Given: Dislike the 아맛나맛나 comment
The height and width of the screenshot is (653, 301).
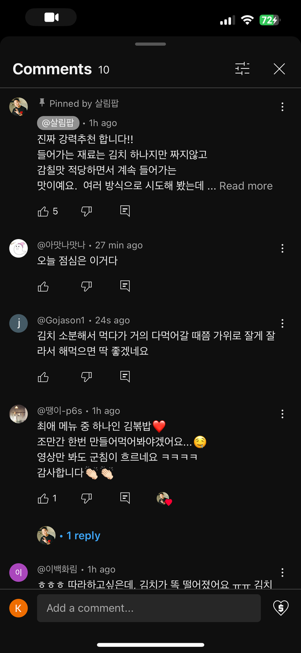Looking at the screenshot, I should (x=87, y=286).
